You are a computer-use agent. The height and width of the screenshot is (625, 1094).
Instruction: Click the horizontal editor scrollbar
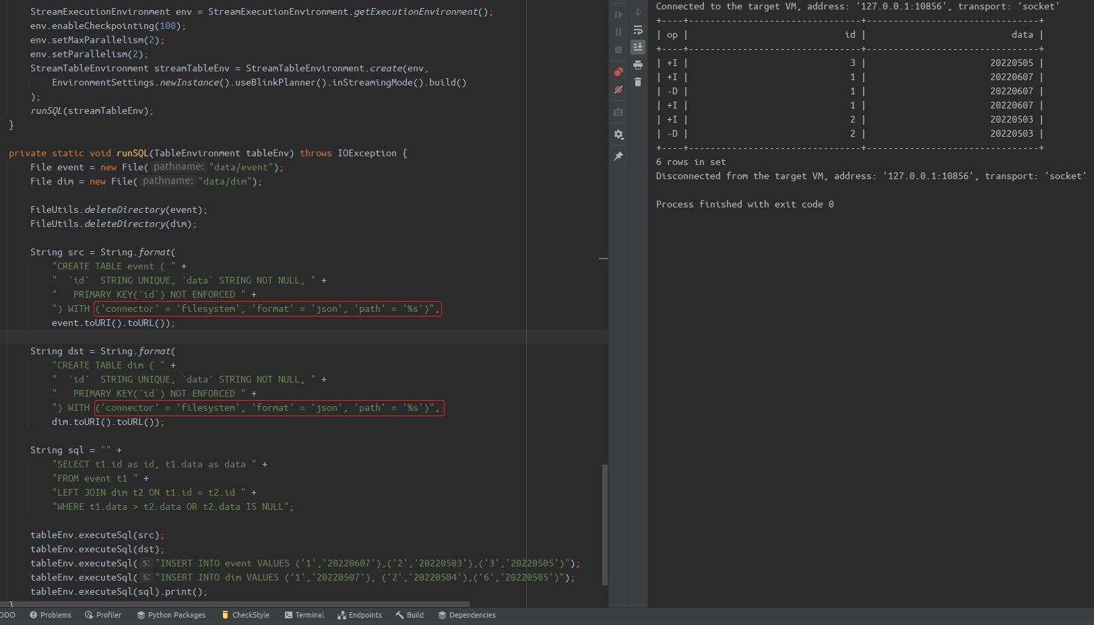pyautogui.click(x=234, y=604)
